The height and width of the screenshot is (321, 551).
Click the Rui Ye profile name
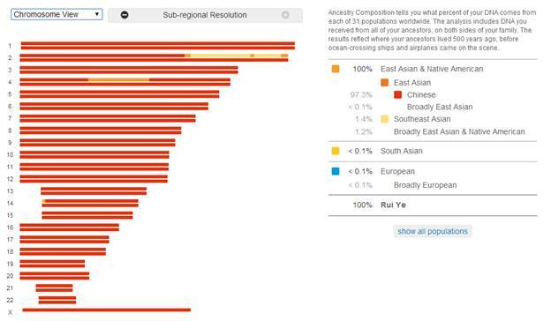393,205
